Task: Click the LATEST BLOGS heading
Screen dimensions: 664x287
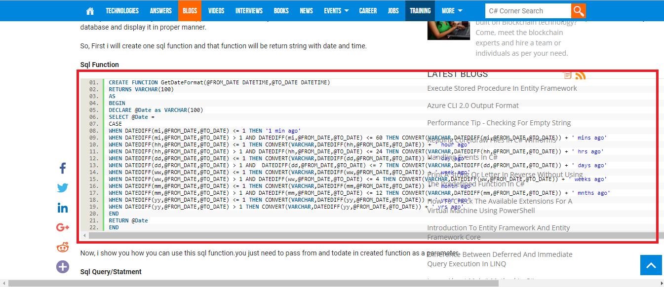Action: pyautogui.click(x=457, y=74)
